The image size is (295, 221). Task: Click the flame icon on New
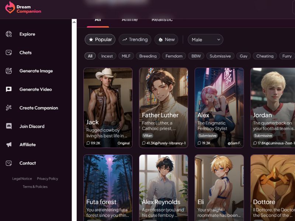point(160,40)
